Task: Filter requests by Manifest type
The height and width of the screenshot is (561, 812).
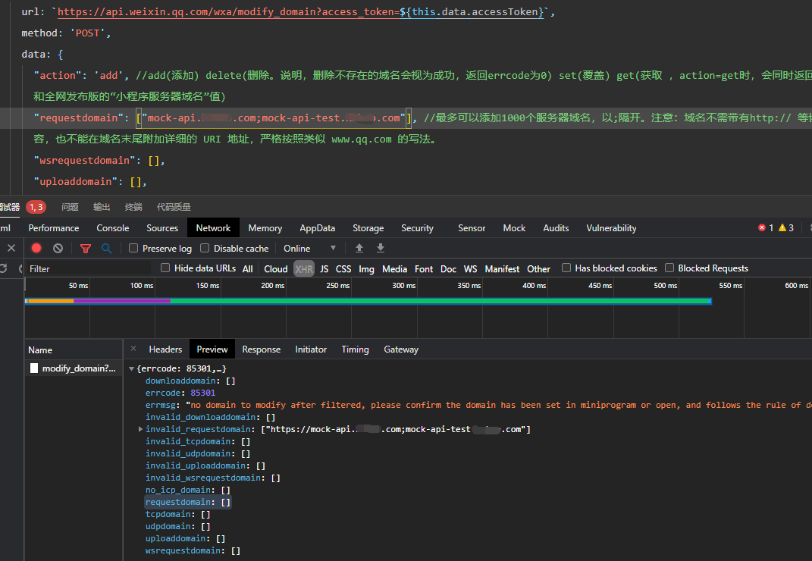Action: click(x=503, y=269)
